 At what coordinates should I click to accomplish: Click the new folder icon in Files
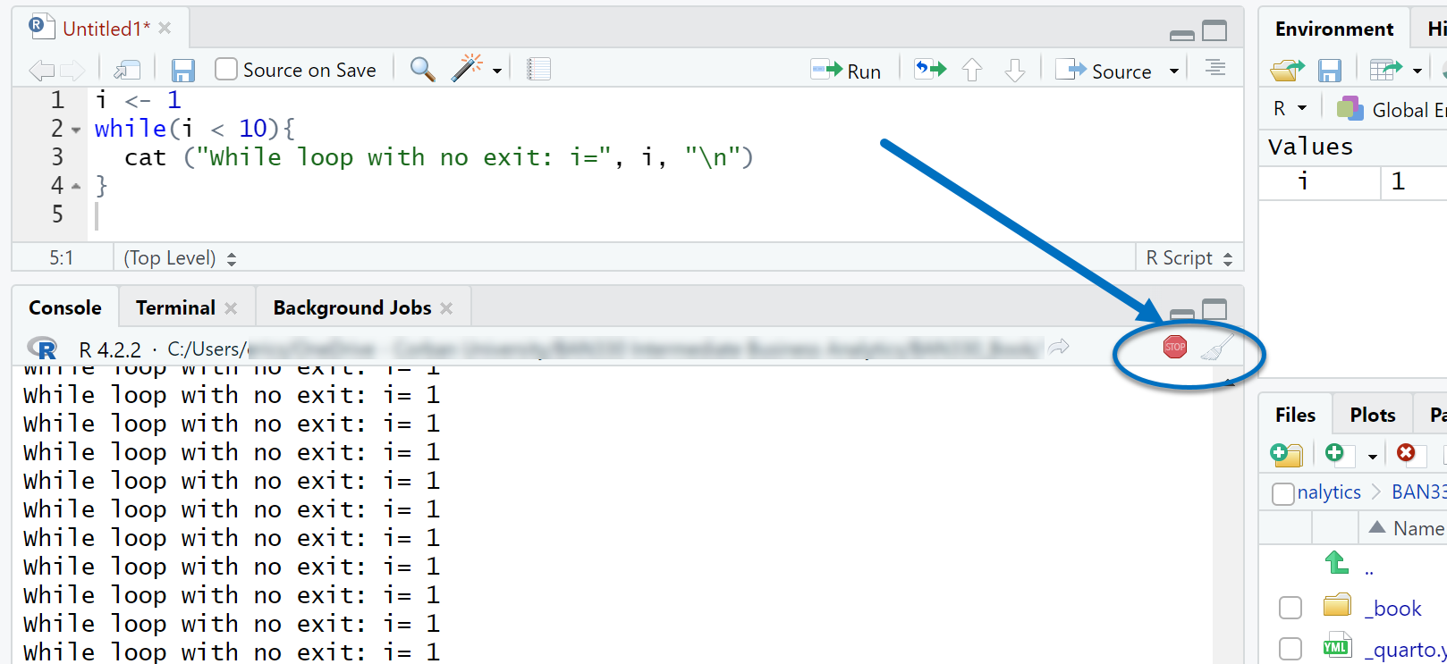click(x=1286, y=455)
